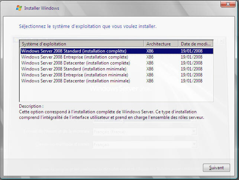Click the X86 cell of Standard installation minimale

(150, 69)
